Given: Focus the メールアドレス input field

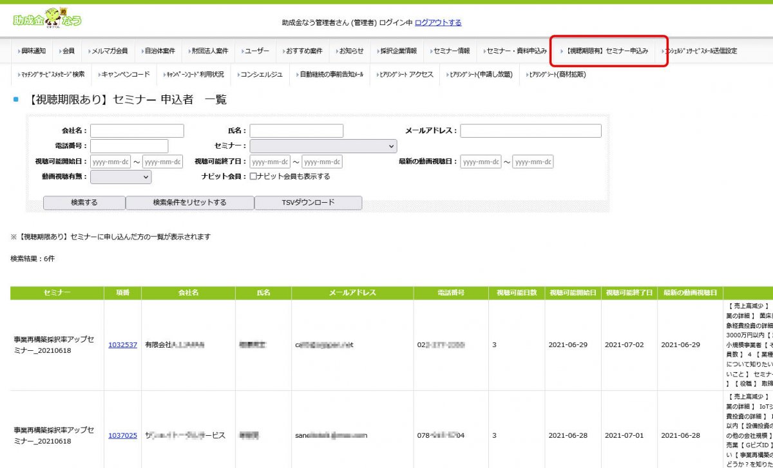Looking at the screenshot, I should (x=531, y=131).
